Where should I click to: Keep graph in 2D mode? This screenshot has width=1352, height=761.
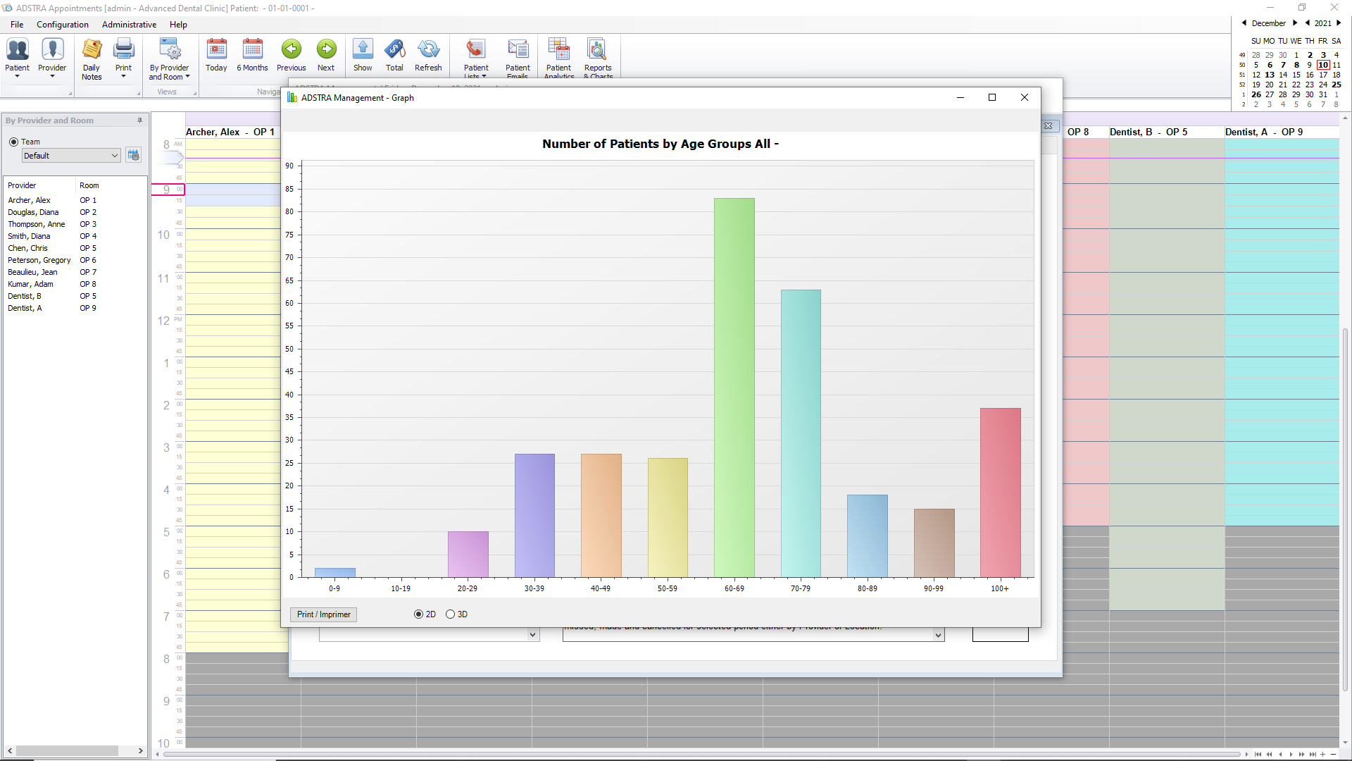click(x=418, y=614)
